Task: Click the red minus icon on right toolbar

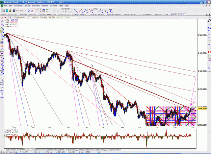Action: coord(209,48)
